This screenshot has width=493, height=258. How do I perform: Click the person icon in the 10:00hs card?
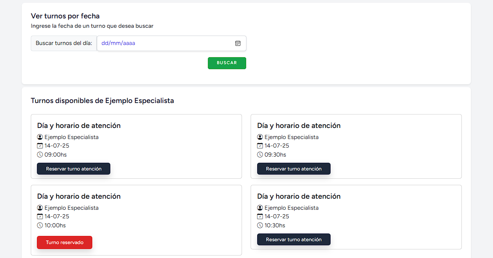click(40, 208)
